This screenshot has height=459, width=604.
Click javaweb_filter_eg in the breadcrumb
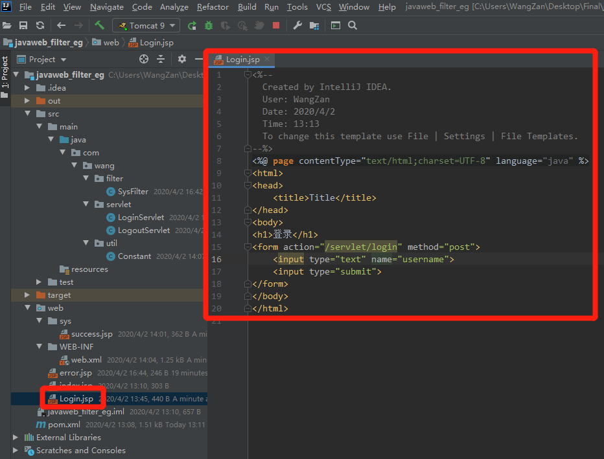(43, 42)
